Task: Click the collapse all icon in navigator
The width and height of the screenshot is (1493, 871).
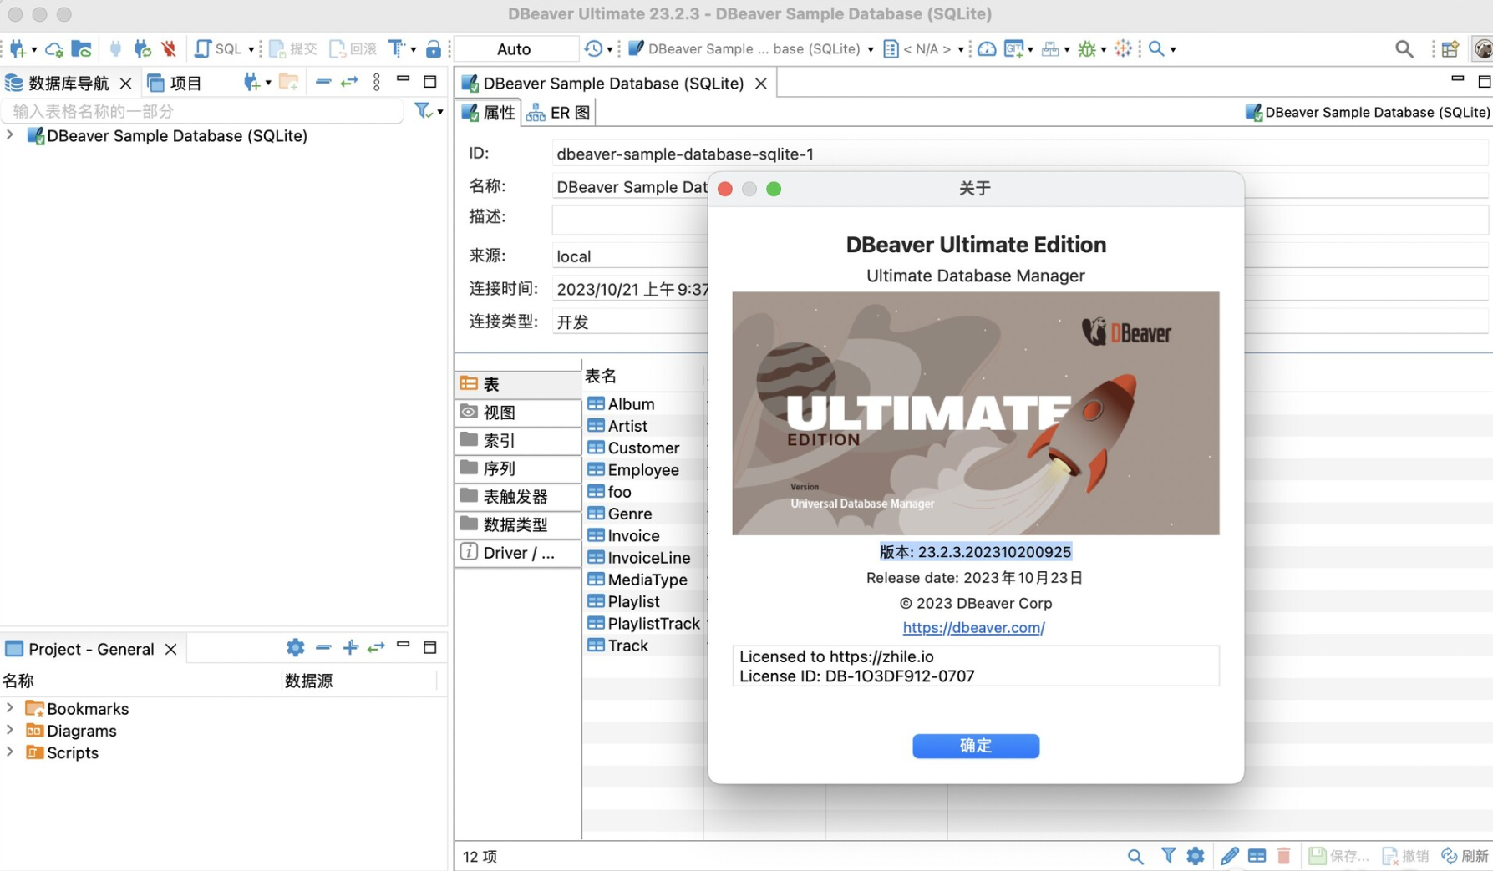Action: tap(323, 82)
